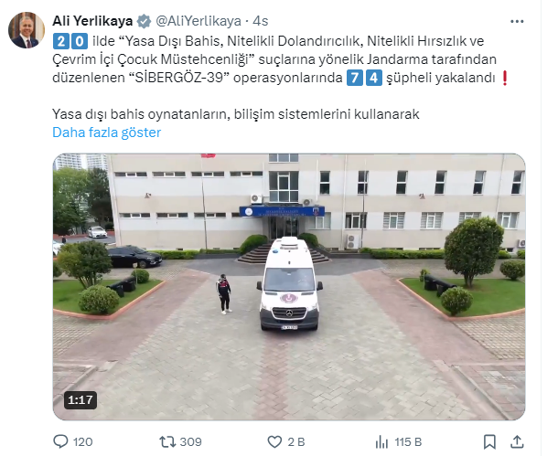Viewport: 558px width, 456px height.
Task: Open Ali Yerlikaya's profile avatar
Action: tap(27, 30)
